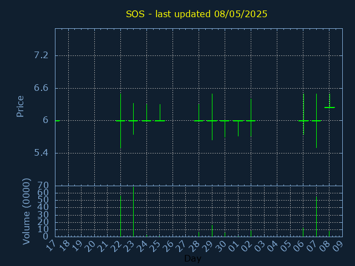The image size is (355, 266).
Task: Click the price bar for day 24
Action: click(x=146, y=112)
